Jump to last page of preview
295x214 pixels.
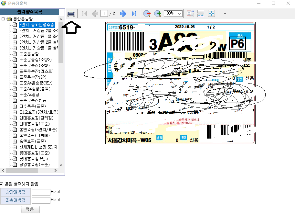coord(134,14)
